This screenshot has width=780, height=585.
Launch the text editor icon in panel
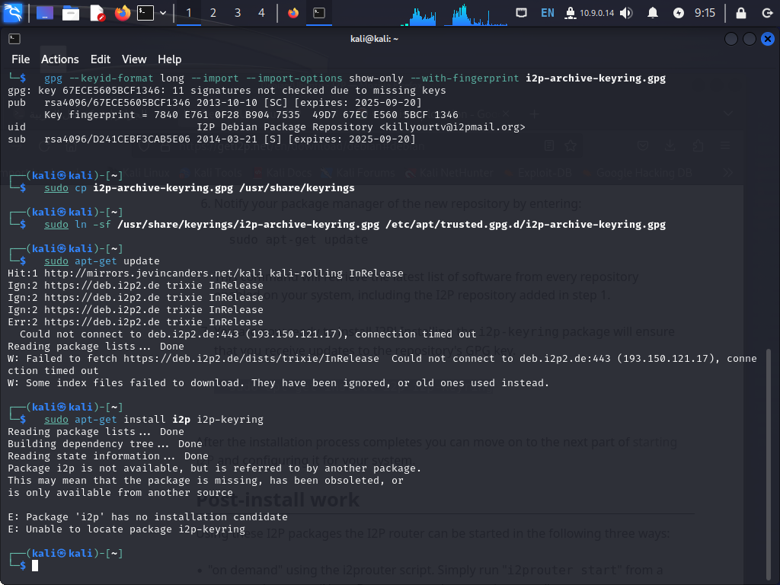[x=97, y=12]
